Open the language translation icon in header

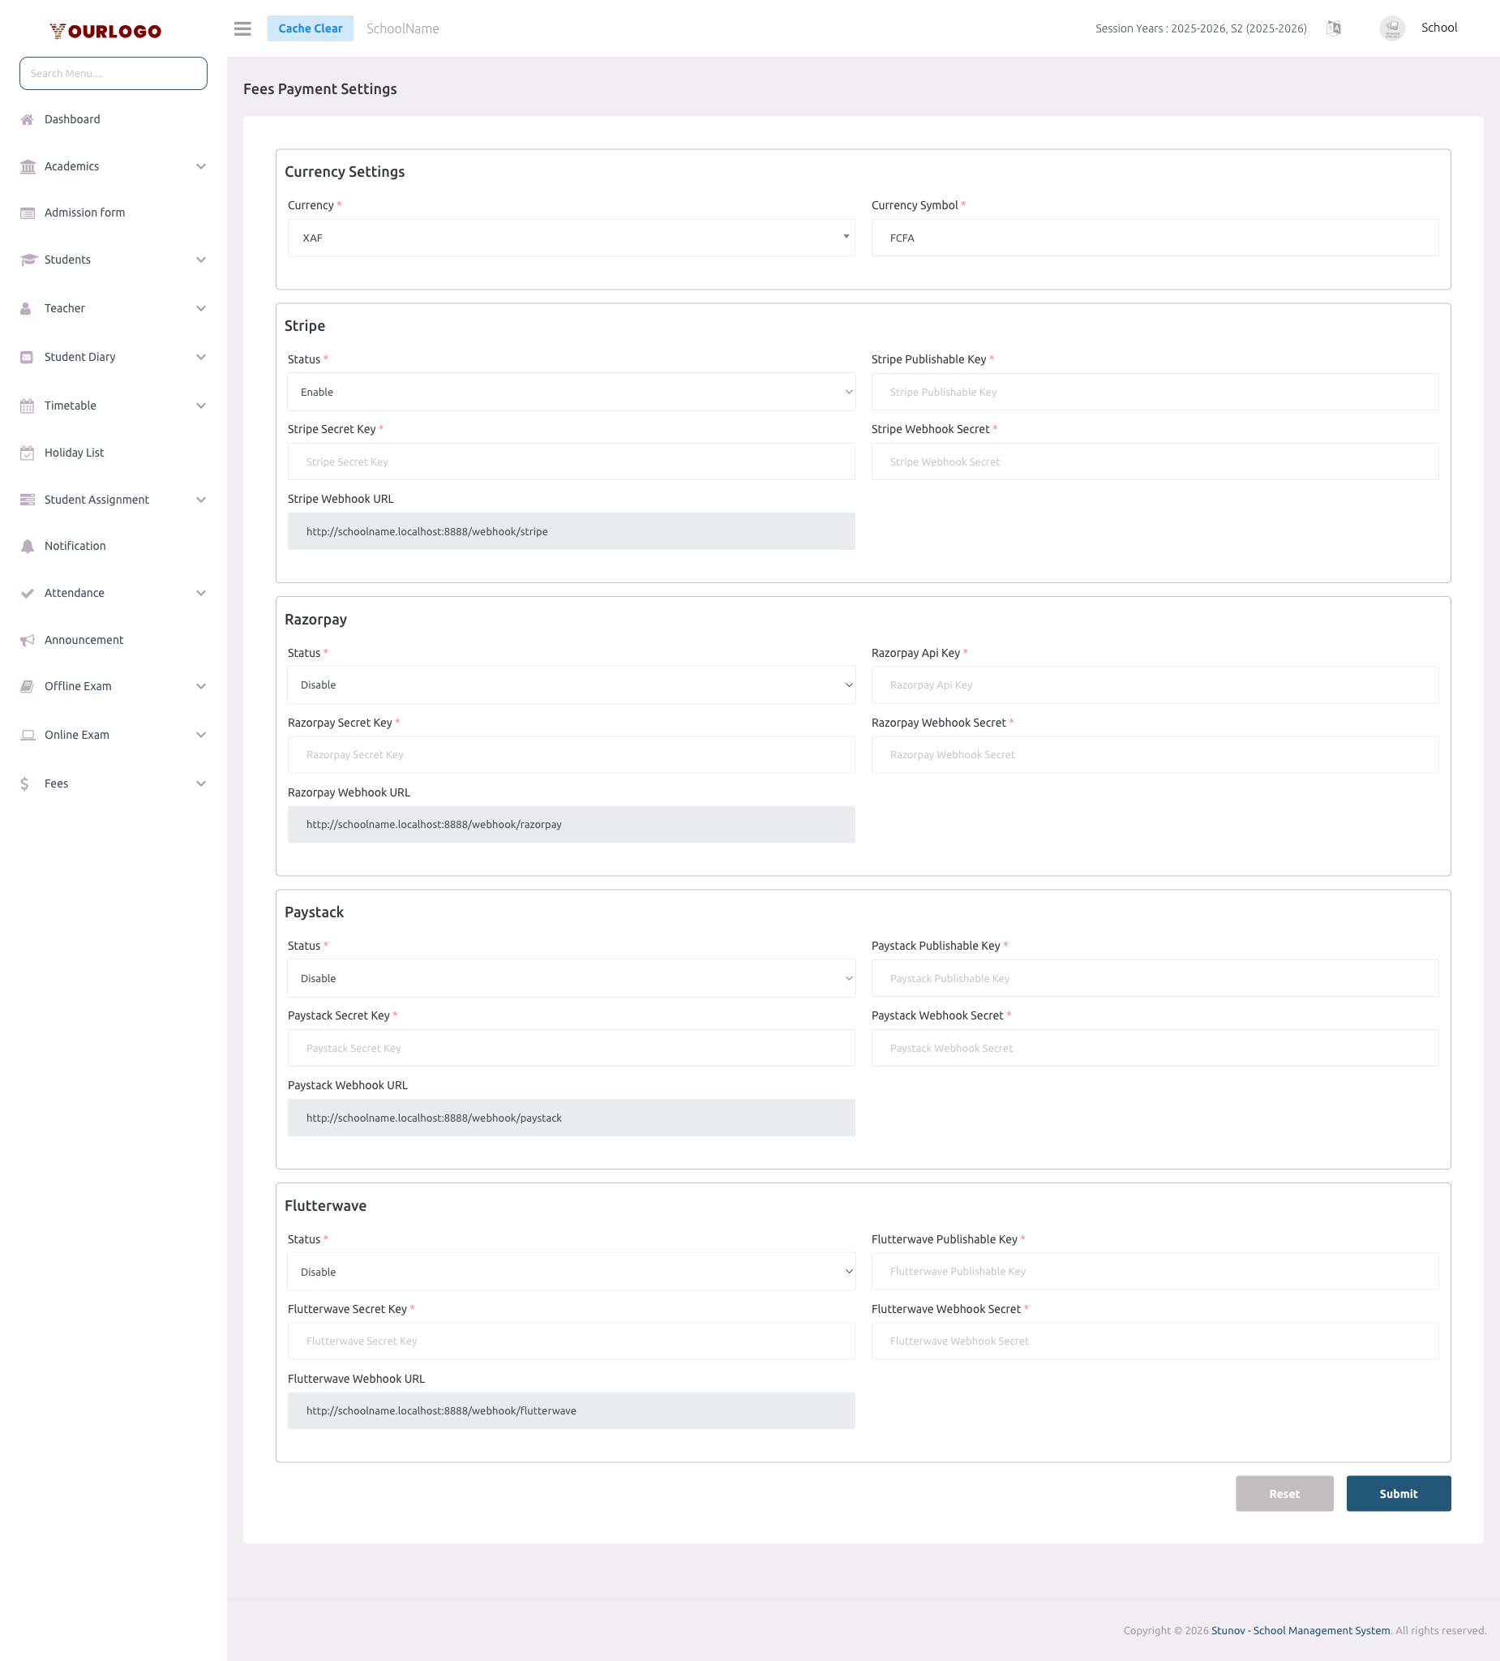1334,28
